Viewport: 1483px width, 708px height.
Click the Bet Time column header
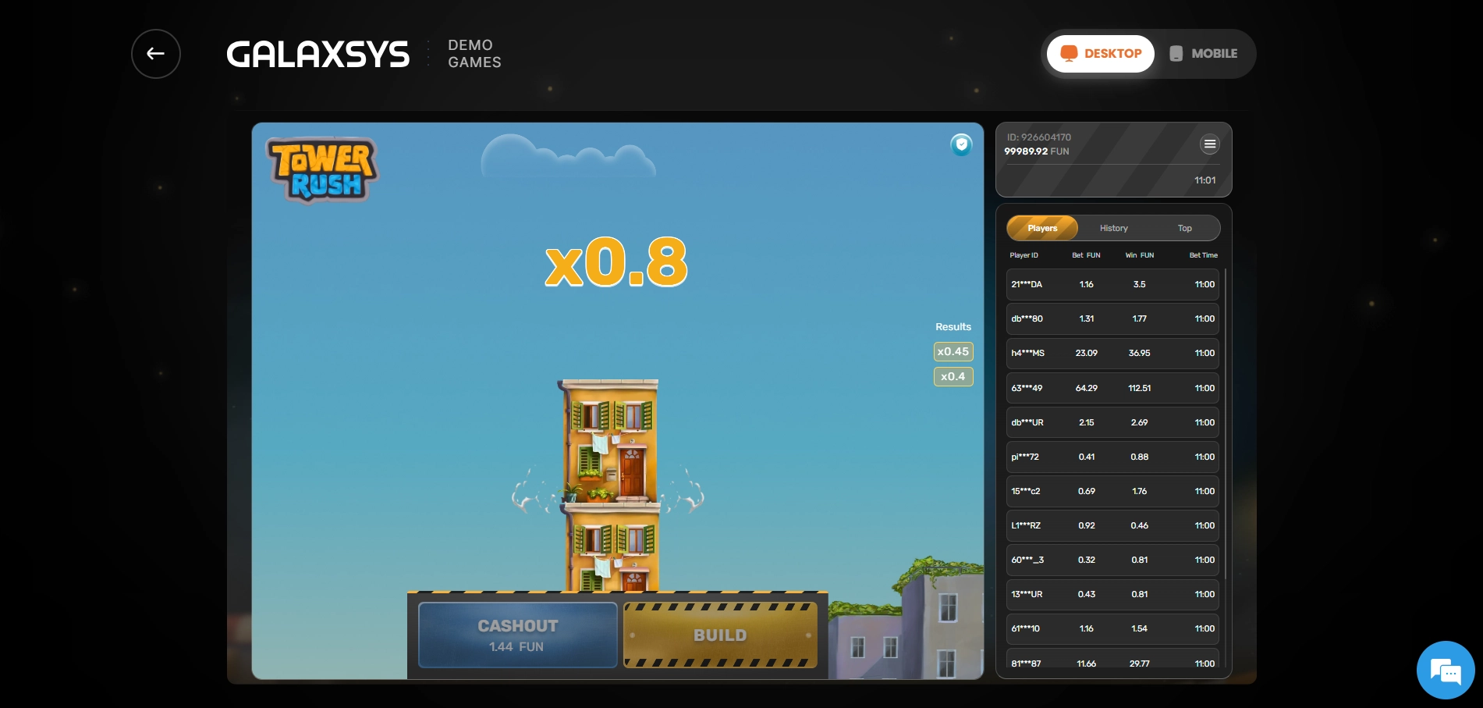[1203, 255]
